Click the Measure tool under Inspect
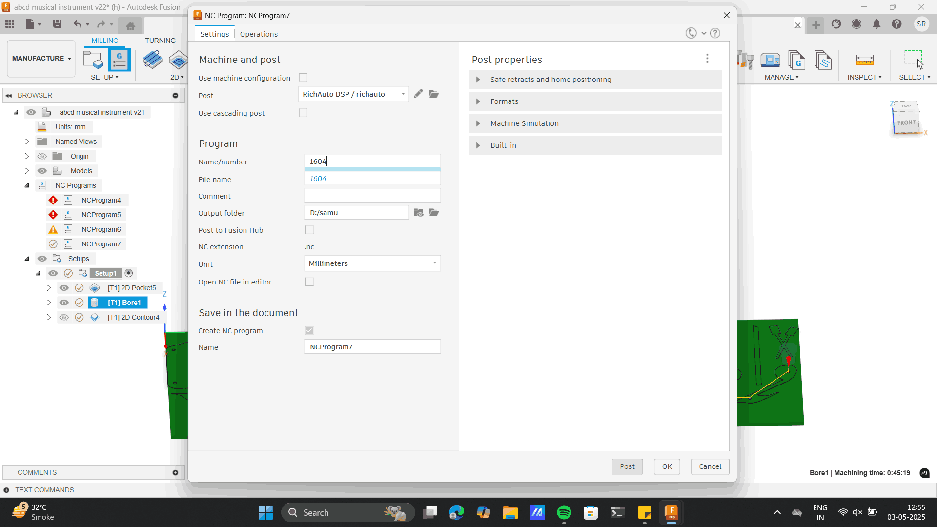This screenshot has height=527, width=937. tap(864, 60)
